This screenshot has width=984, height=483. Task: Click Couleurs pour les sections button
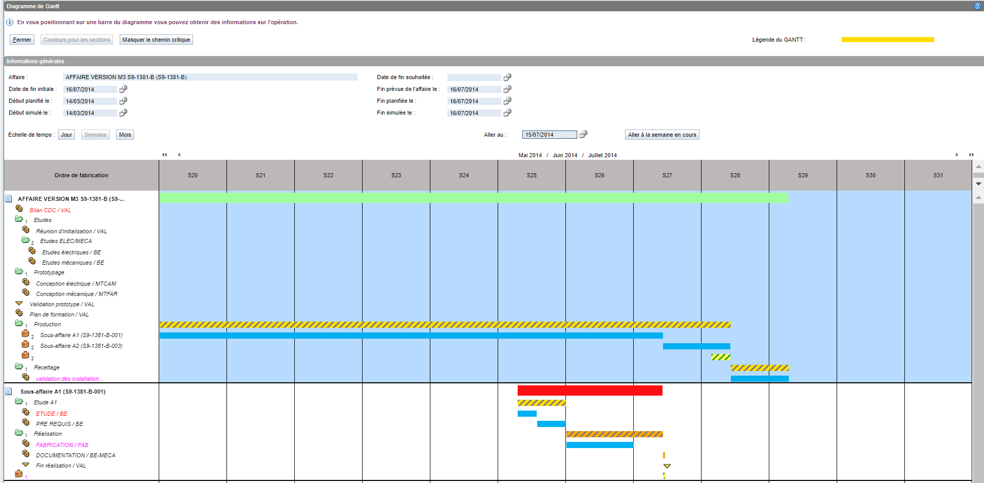tap(77, 40)
